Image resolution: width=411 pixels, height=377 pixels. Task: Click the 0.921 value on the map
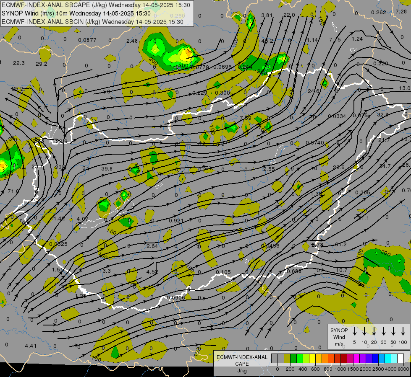[176, 221]
